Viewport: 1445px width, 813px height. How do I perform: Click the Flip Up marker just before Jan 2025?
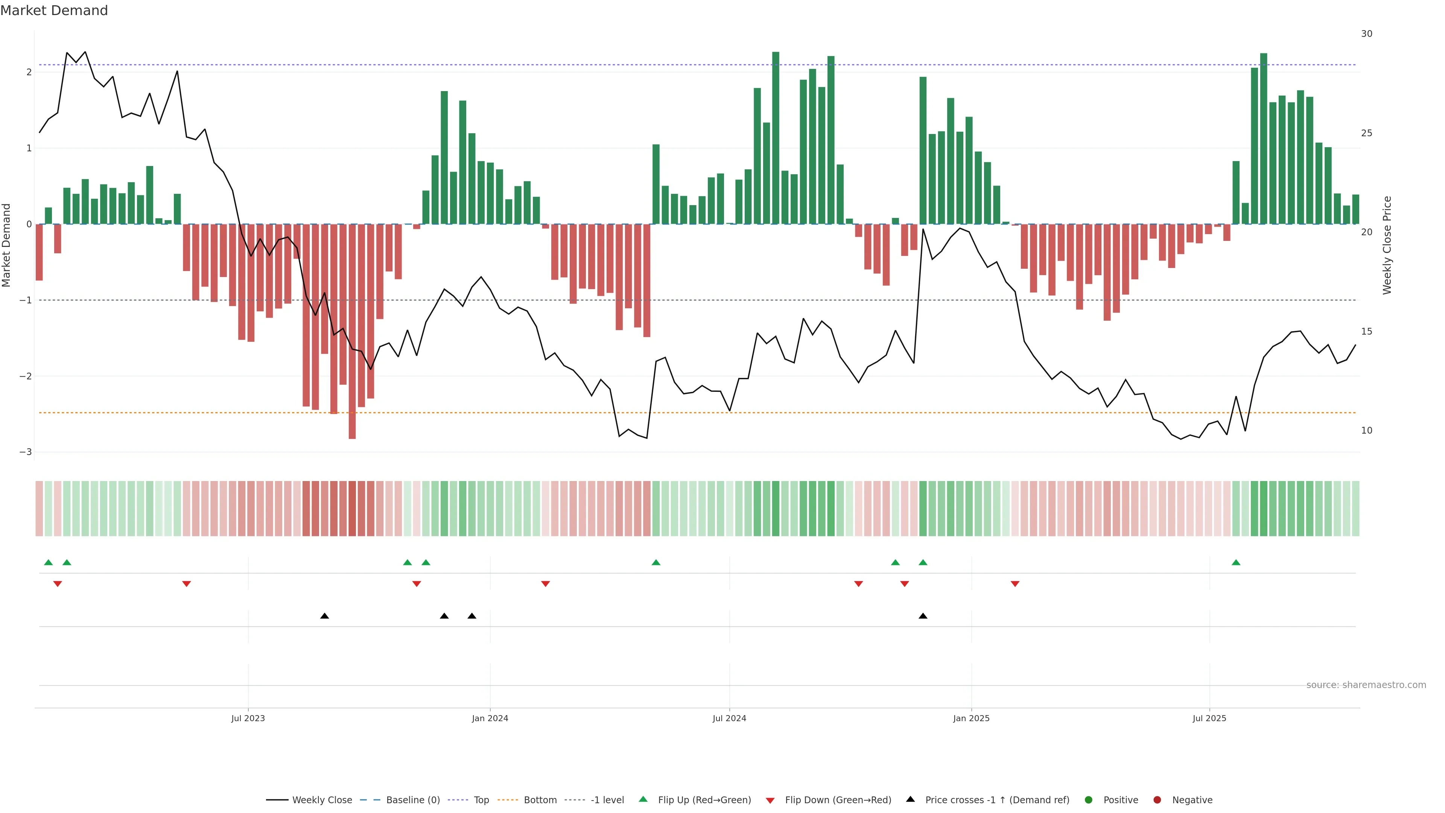923,562
